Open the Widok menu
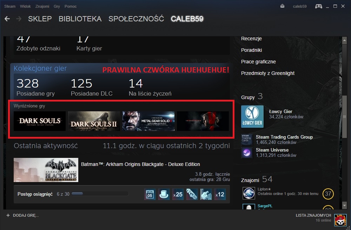351x230 pixels. [25, 6]
